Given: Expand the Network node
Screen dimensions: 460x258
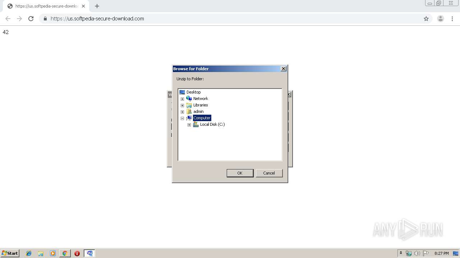Looking at the screenshot, I should (182, 99).
